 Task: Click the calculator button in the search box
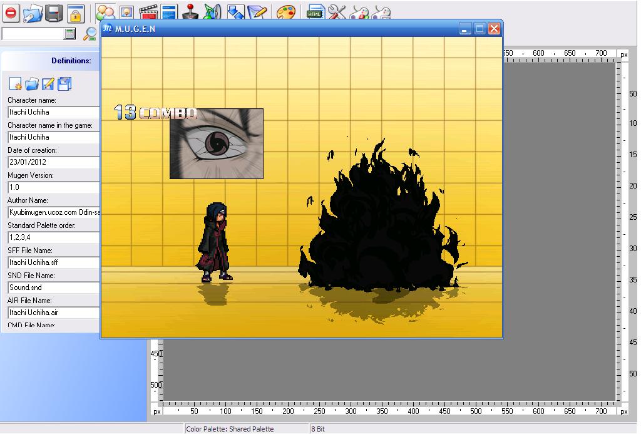coord(69,33)
